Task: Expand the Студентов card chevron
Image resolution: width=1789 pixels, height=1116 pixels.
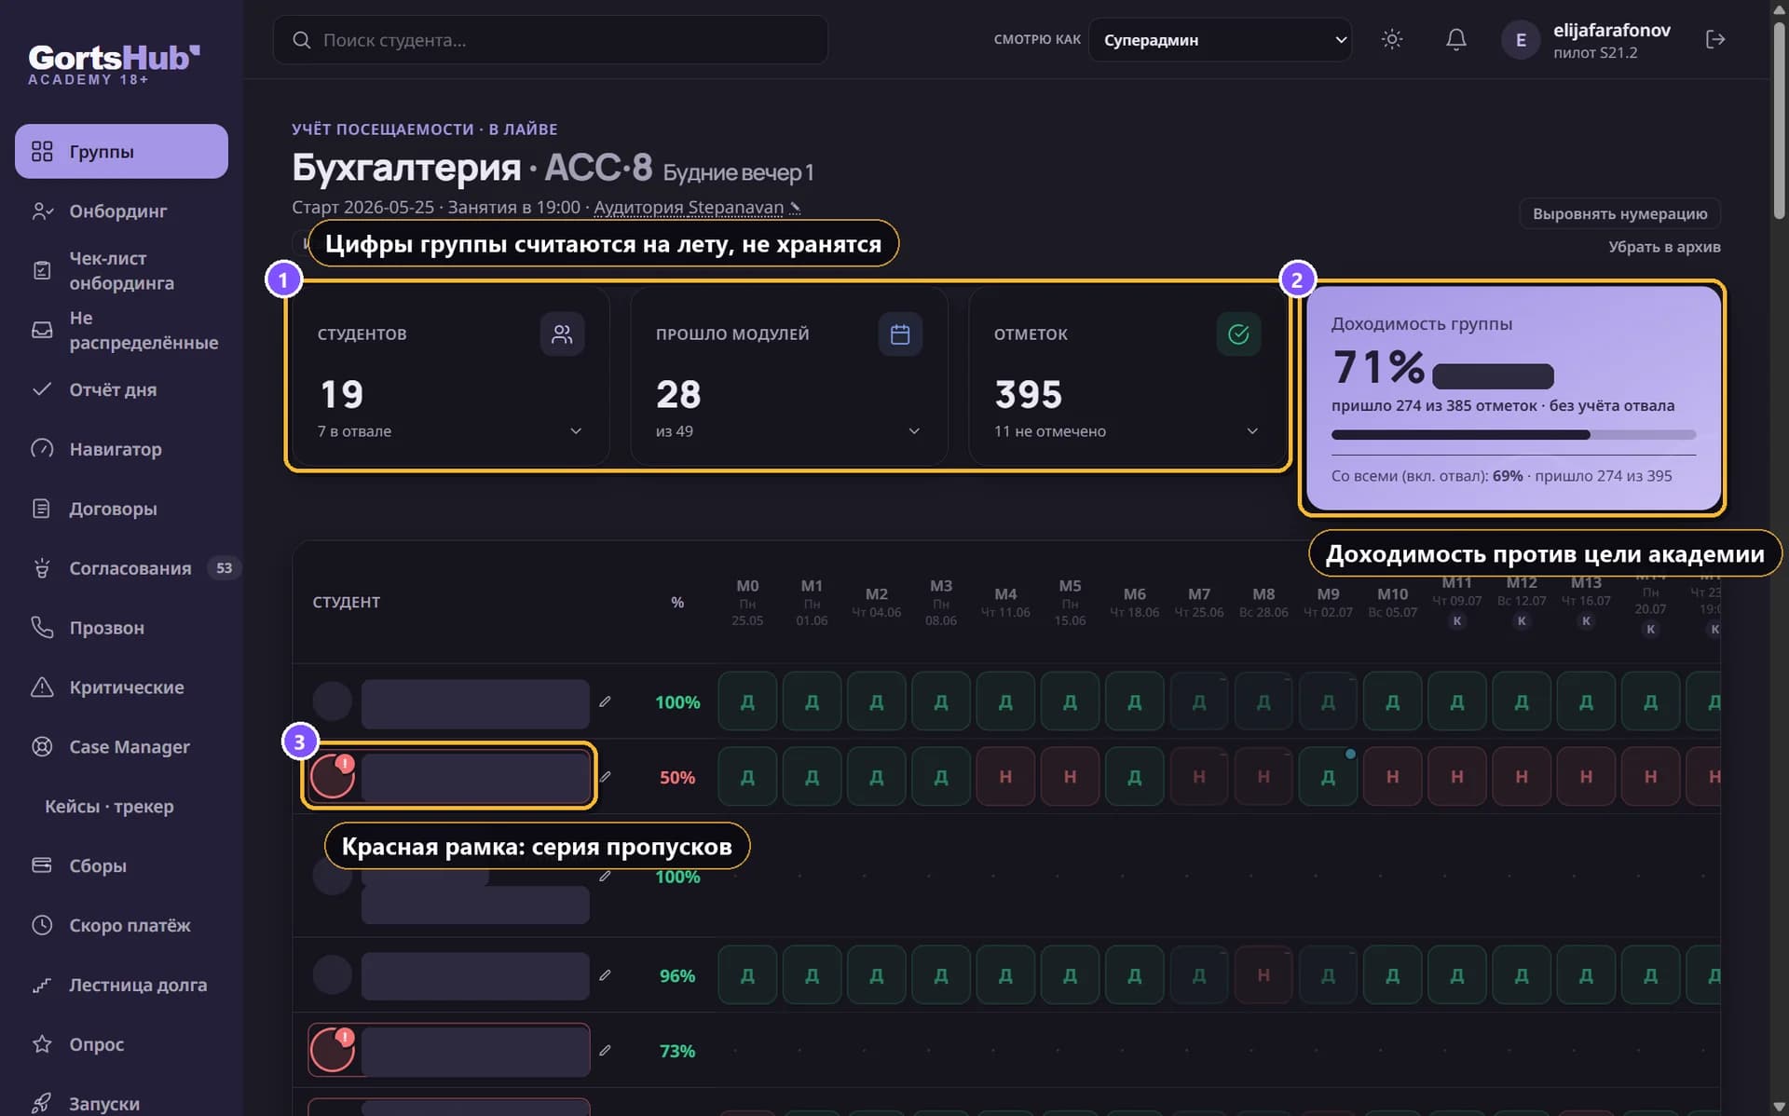Action: pos(576,431)
